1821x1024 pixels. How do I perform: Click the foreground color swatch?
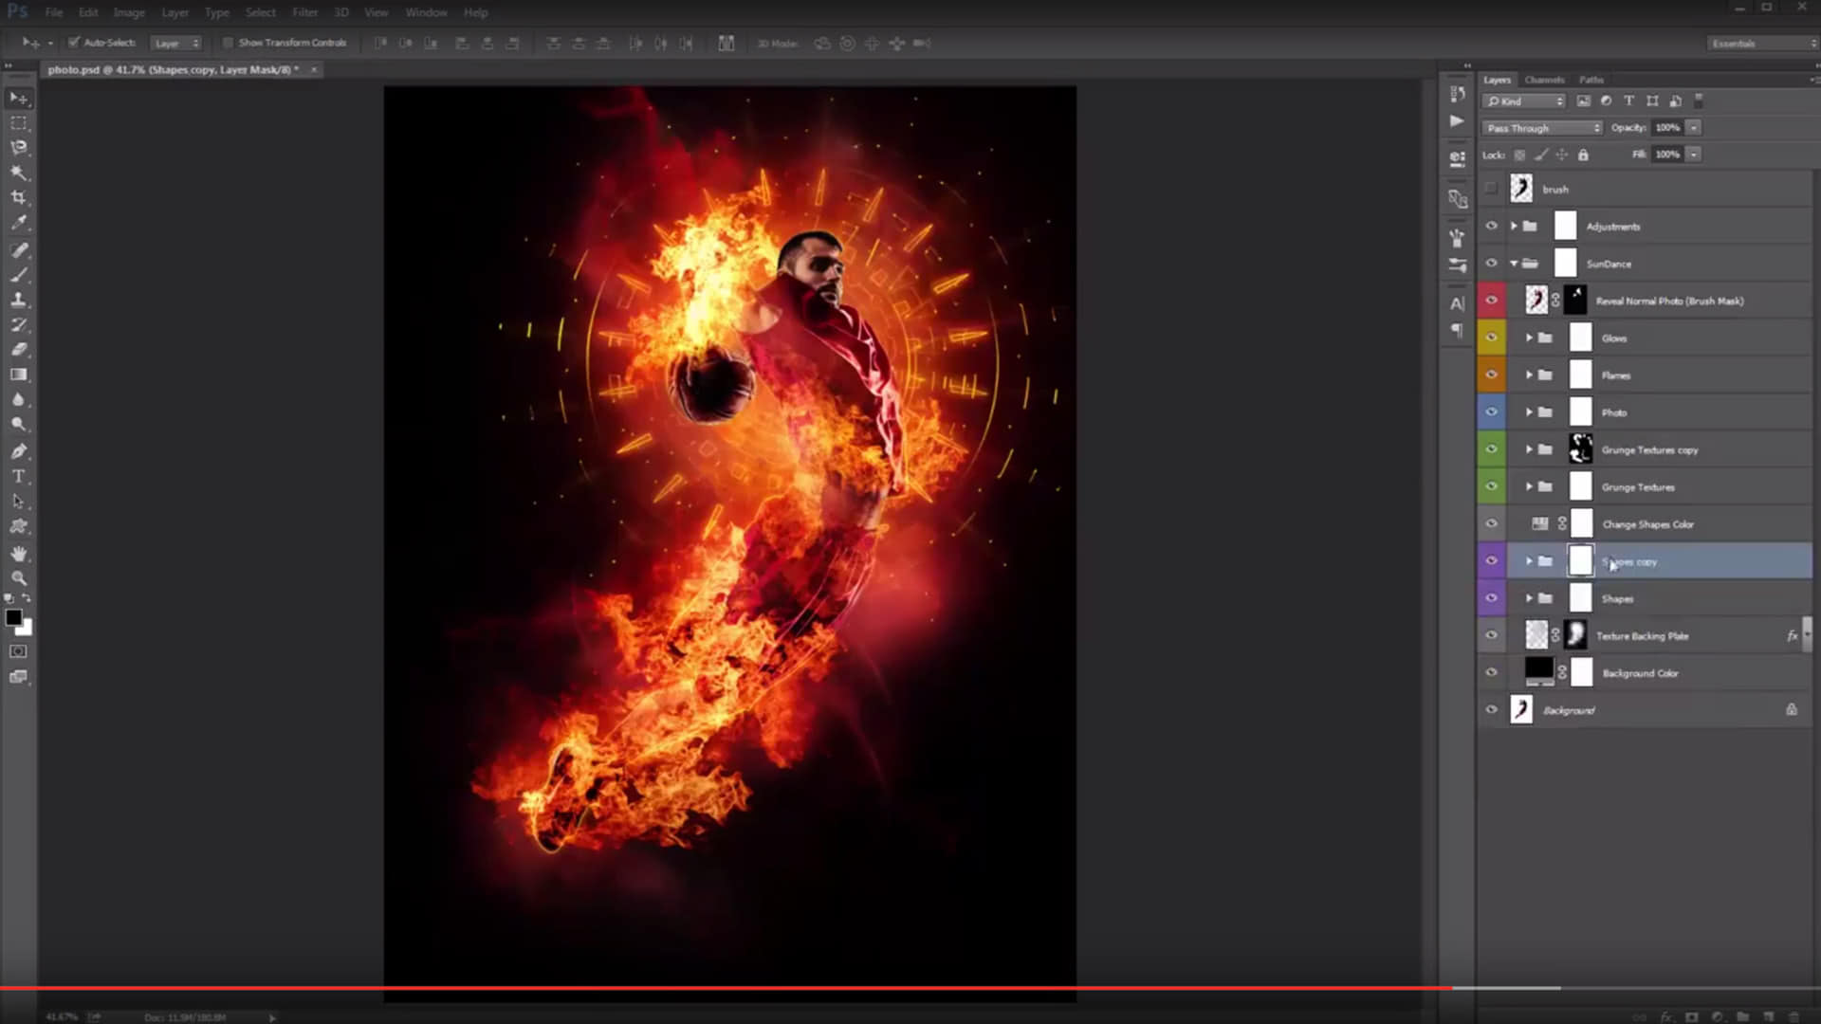[13, 618]
